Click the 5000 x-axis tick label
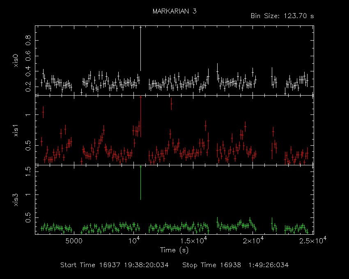 (74, 241)
